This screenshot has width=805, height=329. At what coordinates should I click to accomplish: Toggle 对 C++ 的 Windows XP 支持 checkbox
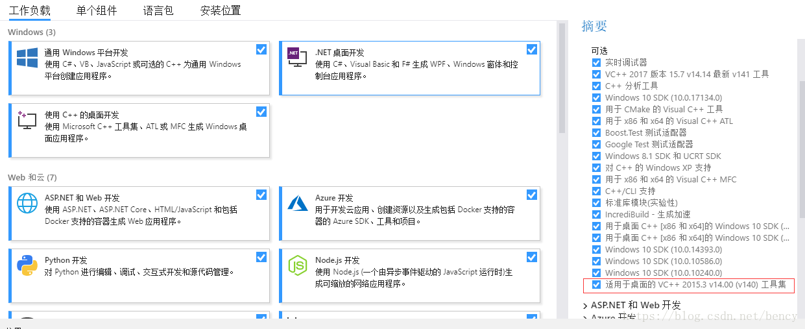tap(596, 167)
